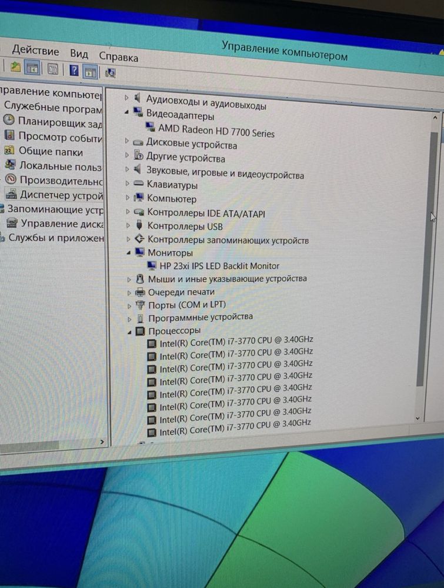Select Диспетчер устройств in the left tree
444x588 pixels.
[61, 195]
